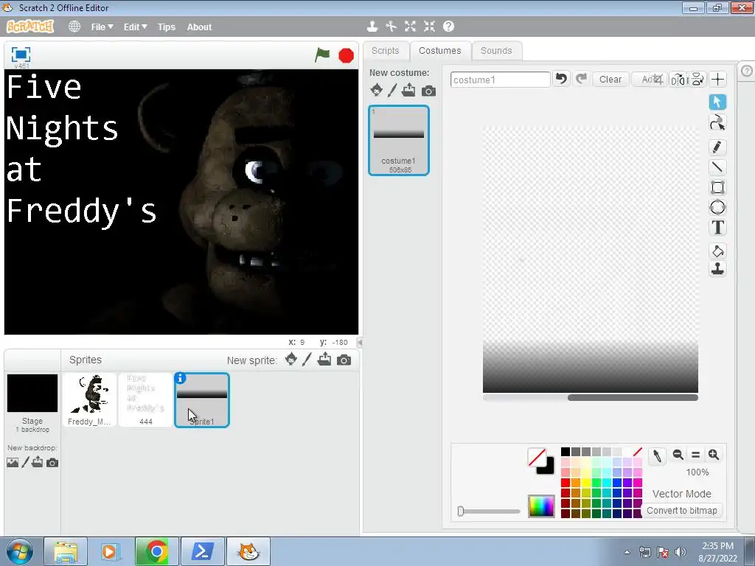This screenshot has height=566, width=755.
Task: Pick the eyedropper color tool
Action: pos(657,455)
